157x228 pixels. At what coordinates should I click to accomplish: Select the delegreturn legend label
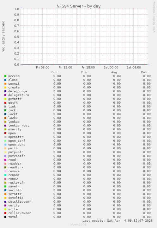click(19, 95)
